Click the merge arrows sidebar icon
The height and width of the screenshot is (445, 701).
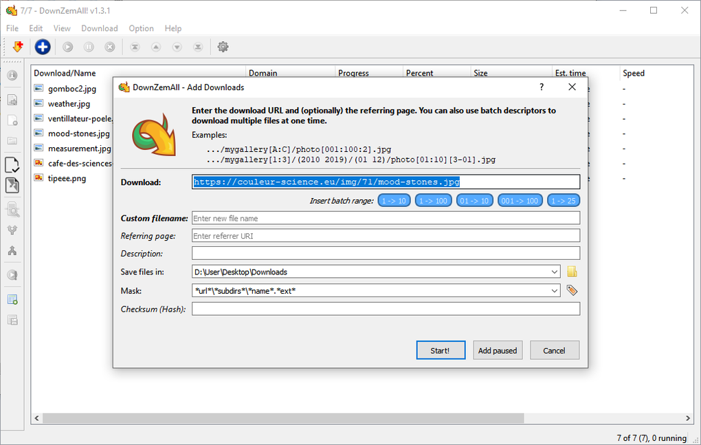point(12,250)
